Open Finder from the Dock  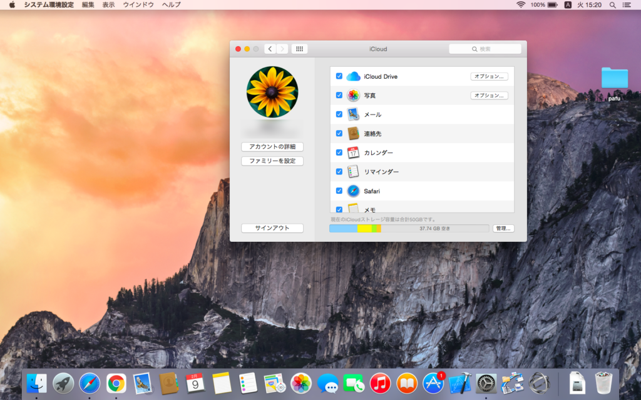tap(37, 383)
